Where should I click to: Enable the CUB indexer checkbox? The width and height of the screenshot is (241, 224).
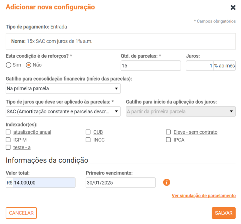88,132
